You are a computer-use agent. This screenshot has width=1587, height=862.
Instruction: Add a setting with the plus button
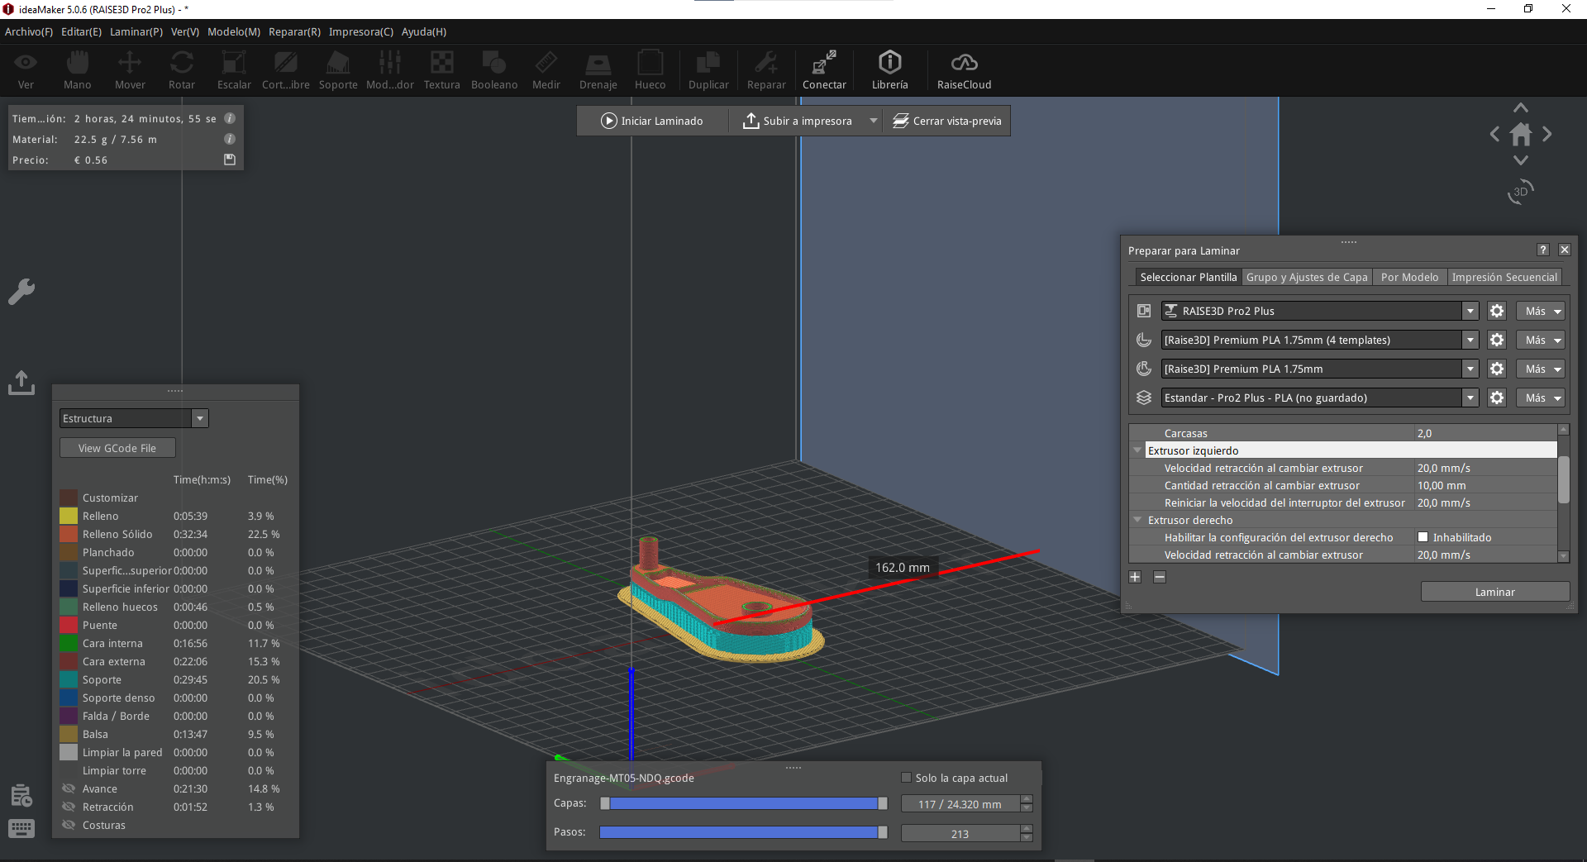point(1135,577)
